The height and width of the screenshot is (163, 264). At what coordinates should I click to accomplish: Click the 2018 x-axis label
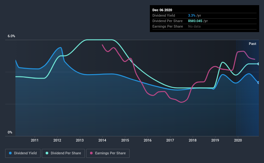(x=193, y=140)
